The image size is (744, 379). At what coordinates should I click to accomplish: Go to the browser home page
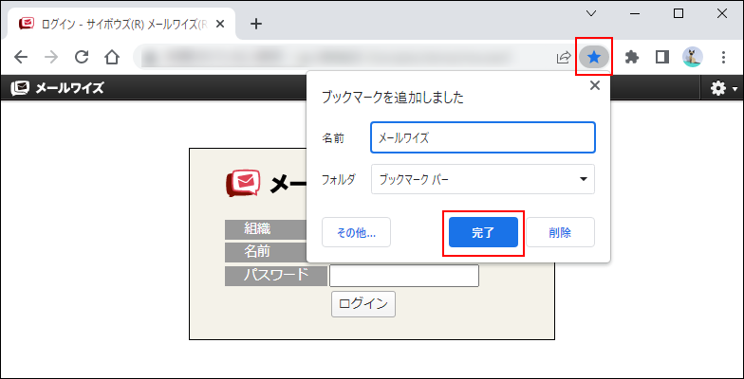coord(112,57)
